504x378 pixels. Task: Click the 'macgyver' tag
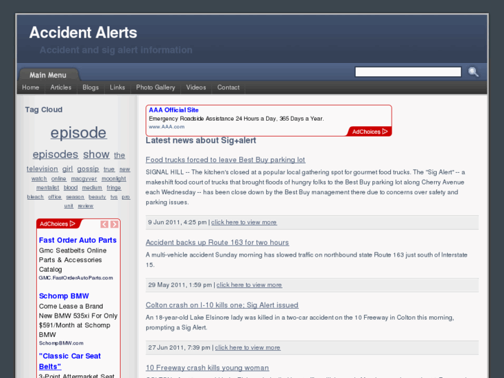tap(84, 178)
